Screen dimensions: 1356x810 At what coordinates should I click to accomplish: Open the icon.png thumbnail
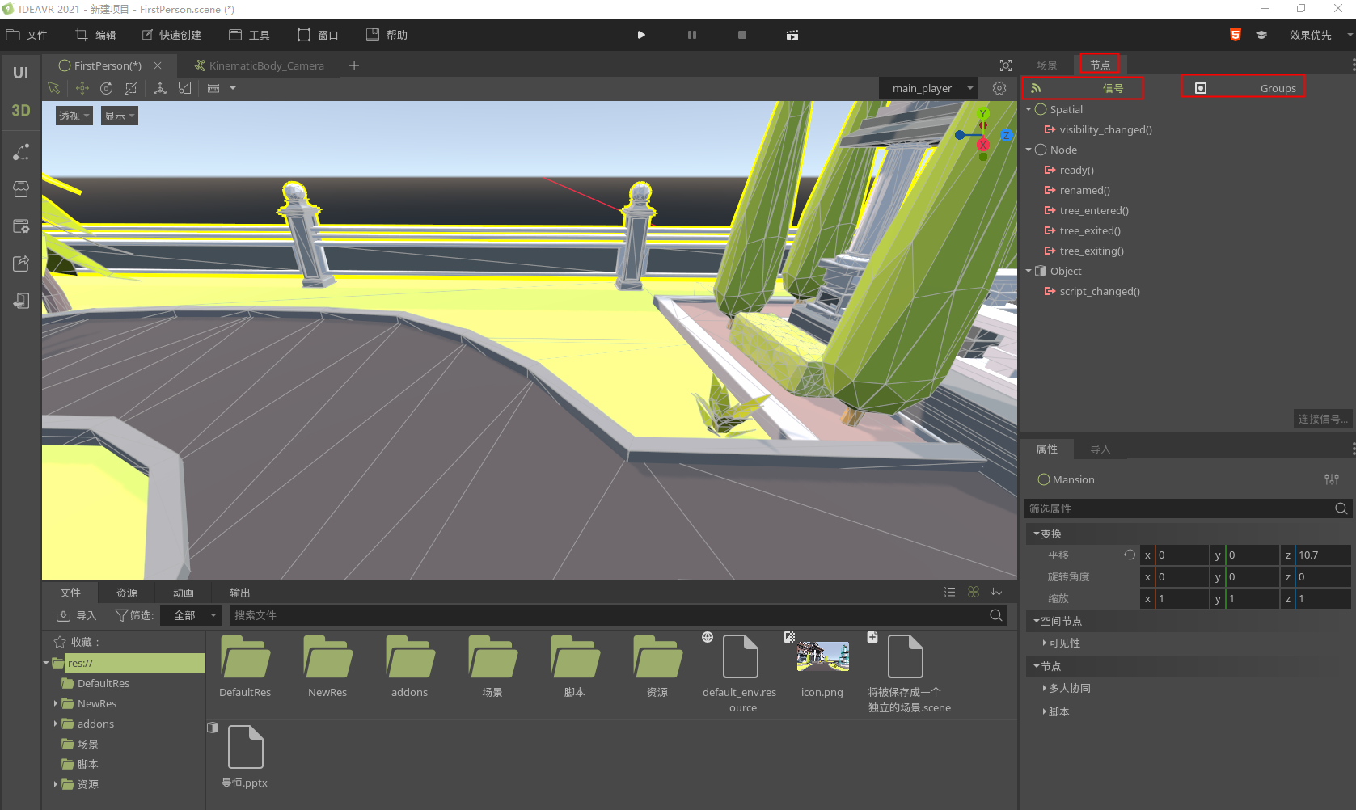click(822, 656)
